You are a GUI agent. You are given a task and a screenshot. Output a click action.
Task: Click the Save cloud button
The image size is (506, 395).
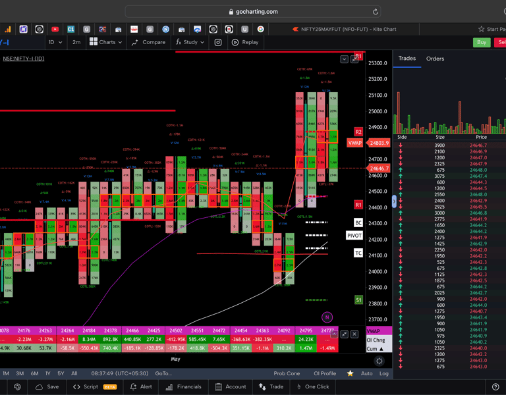click(x=47, y=386)
